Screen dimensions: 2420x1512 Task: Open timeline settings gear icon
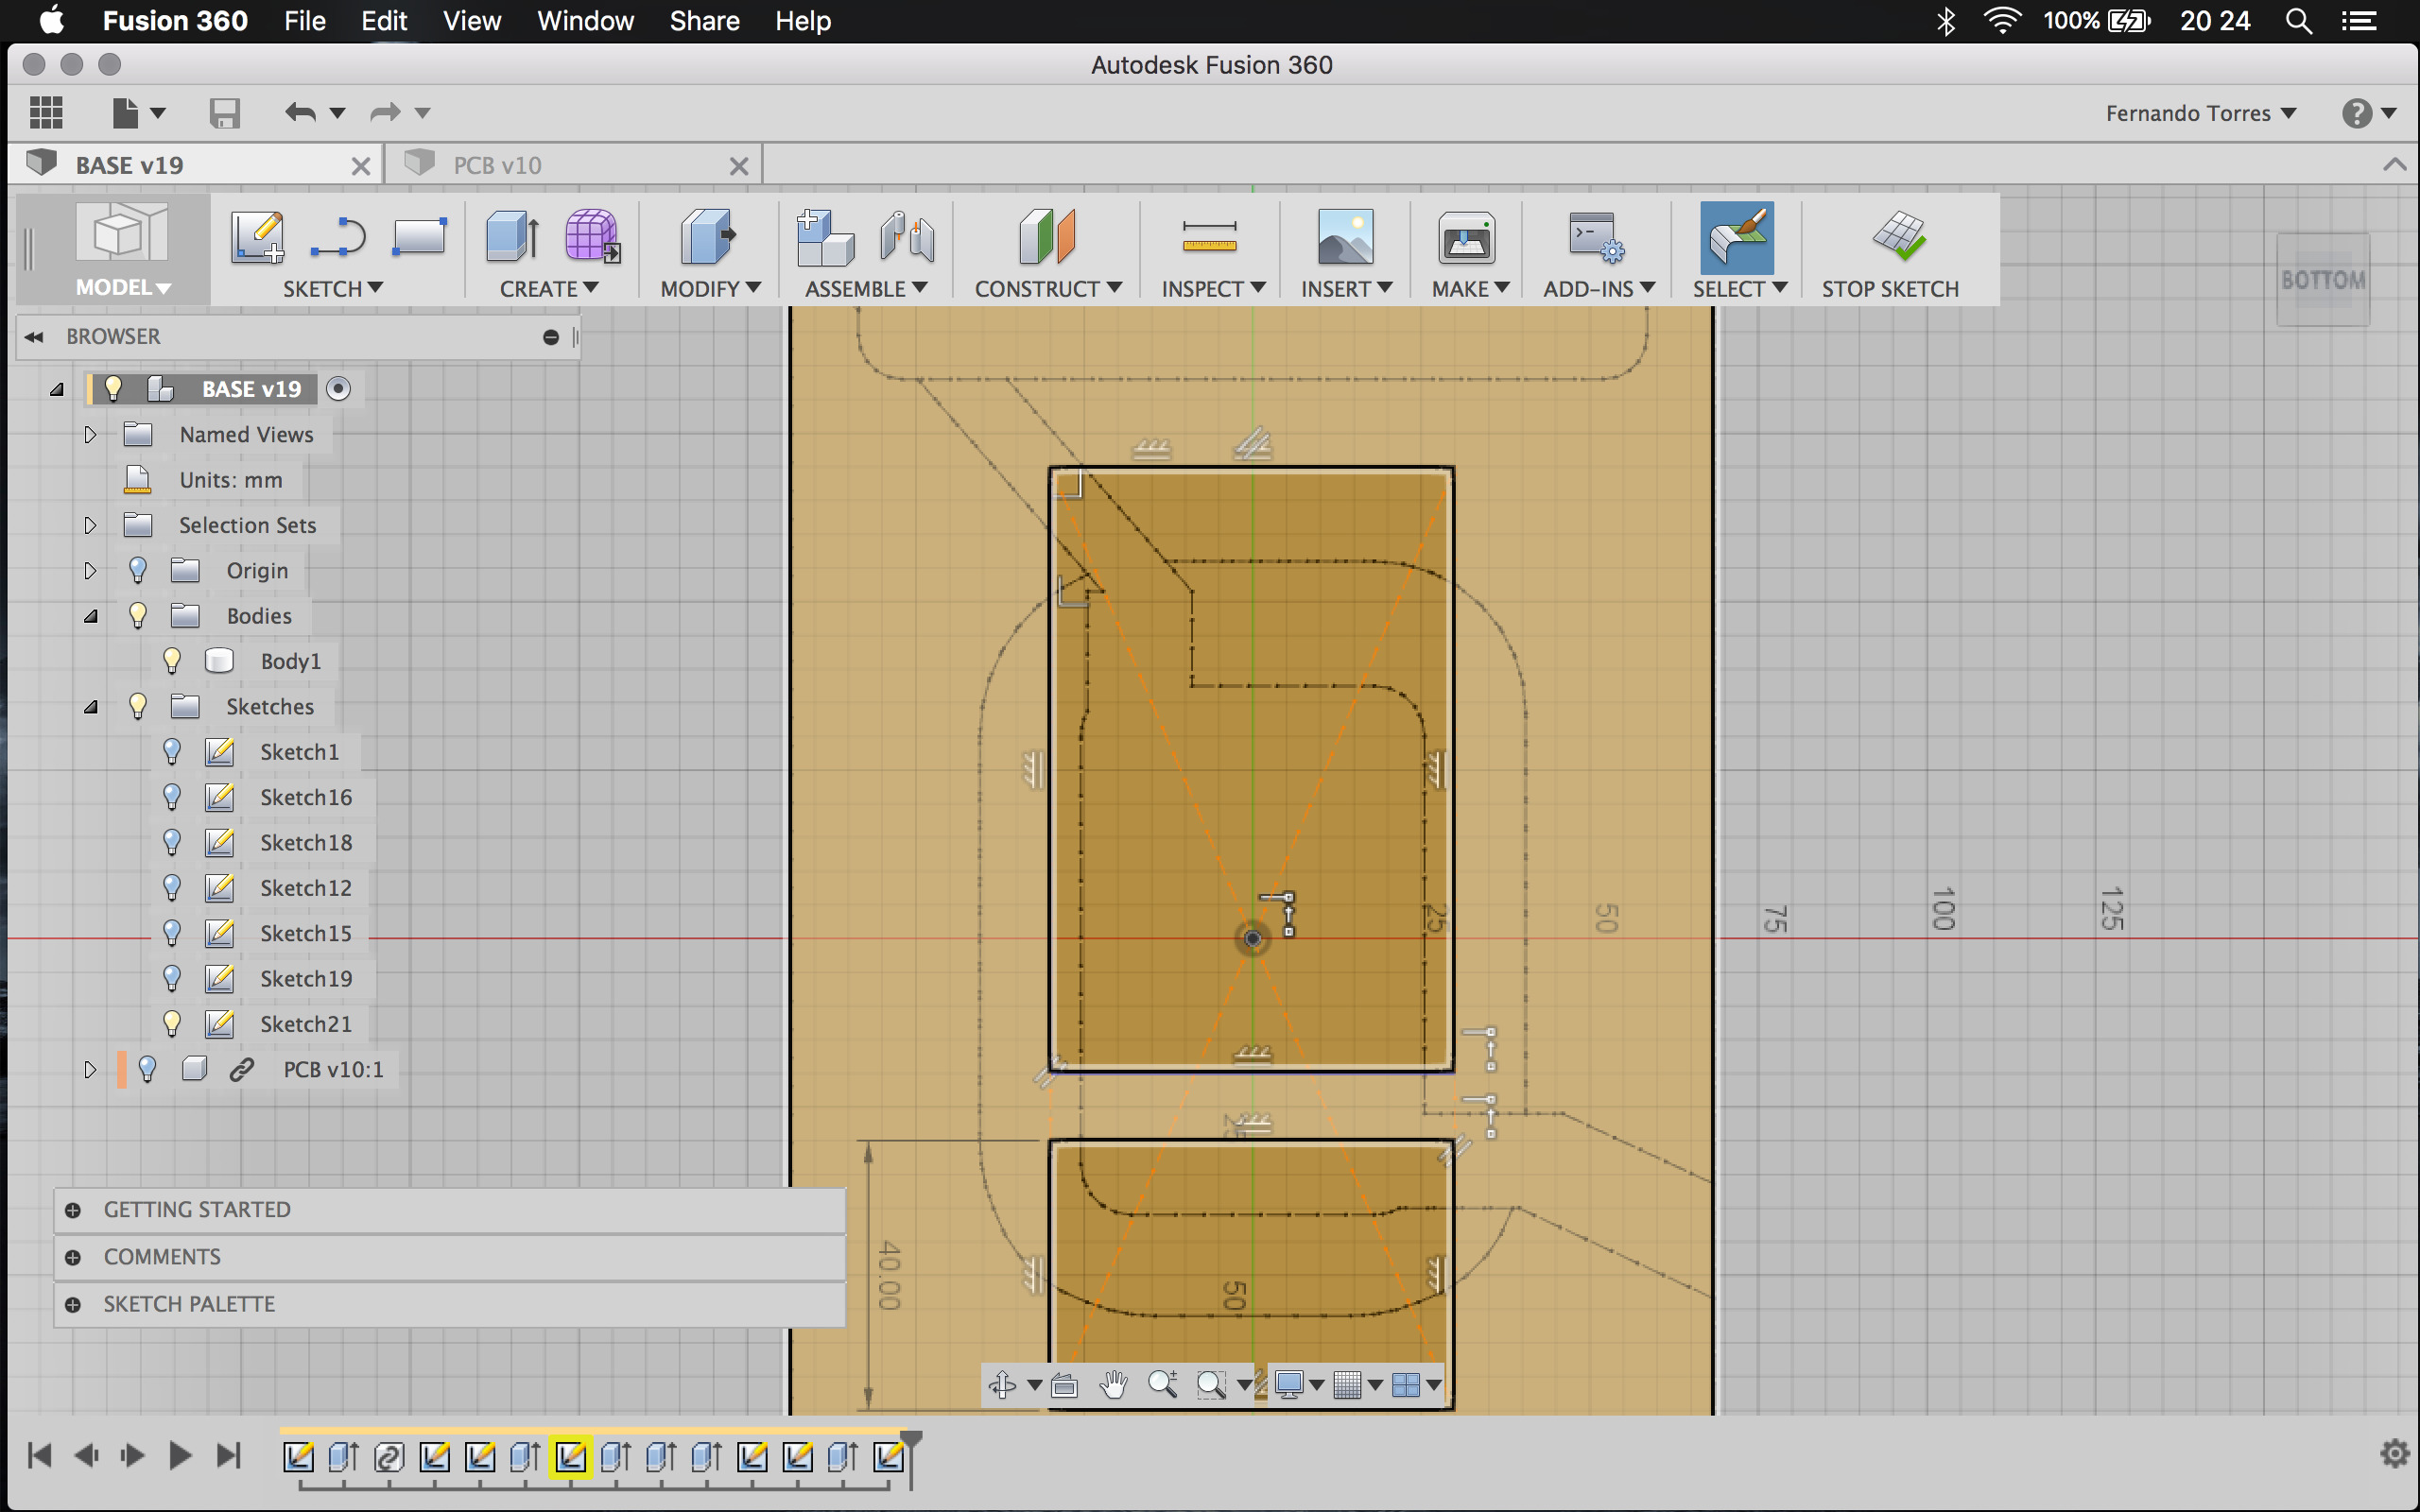click(2394, 1453)
